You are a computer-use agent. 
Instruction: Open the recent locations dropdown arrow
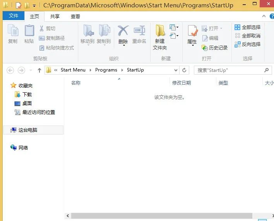point(31,70)
